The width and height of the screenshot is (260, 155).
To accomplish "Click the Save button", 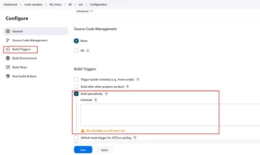I will [83, 150].
